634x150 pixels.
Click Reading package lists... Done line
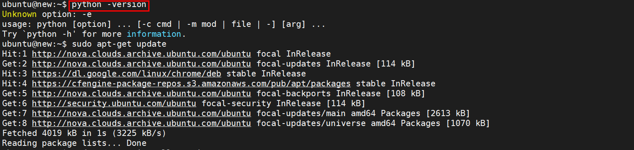coord(74,143)
